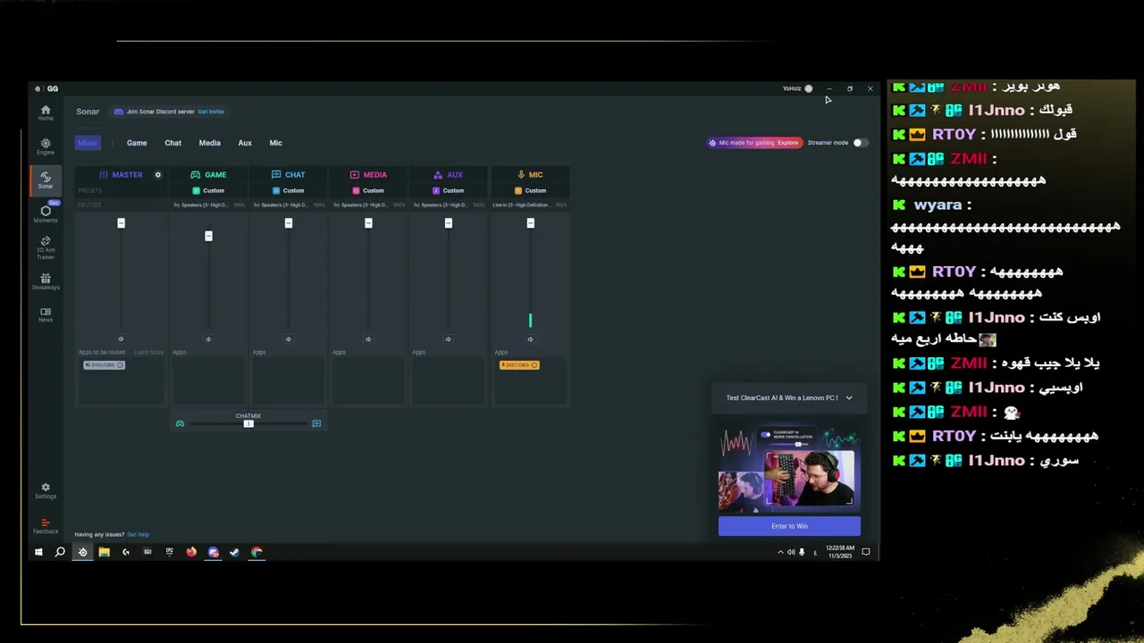
Task: Click Explore on the mic gaming banner
Action: click(x=787, y=143)
